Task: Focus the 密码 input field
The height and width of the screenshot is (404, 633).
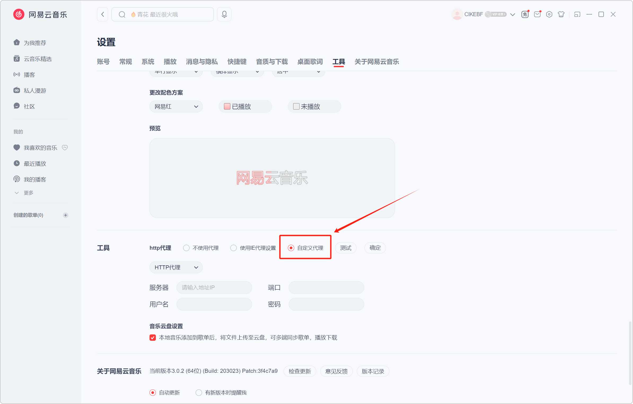Action: pyautogui.click(x=326, y=304)
